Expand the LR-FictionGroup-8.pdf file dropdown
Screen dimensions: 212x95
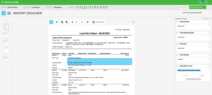pos(209,13)
